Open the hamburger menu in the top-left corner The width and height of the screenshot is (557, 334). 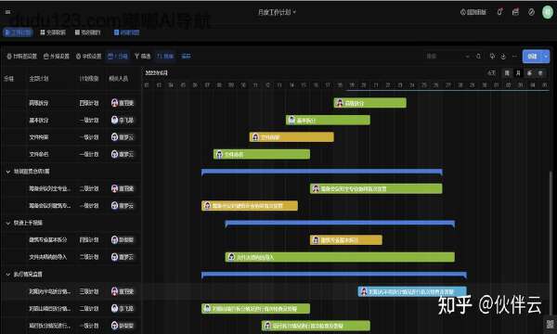[x=7, y=12]
